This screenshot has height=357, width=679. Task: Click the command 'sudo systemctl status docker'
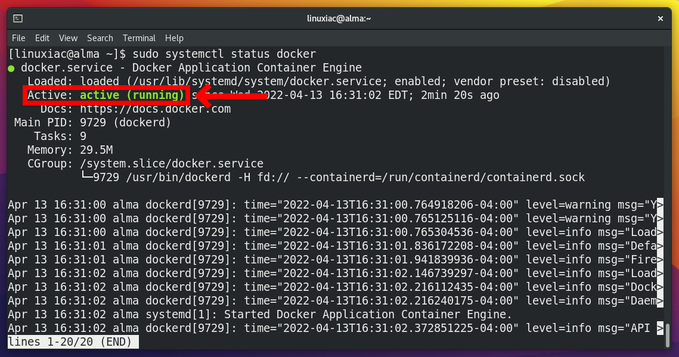point(224,54)
